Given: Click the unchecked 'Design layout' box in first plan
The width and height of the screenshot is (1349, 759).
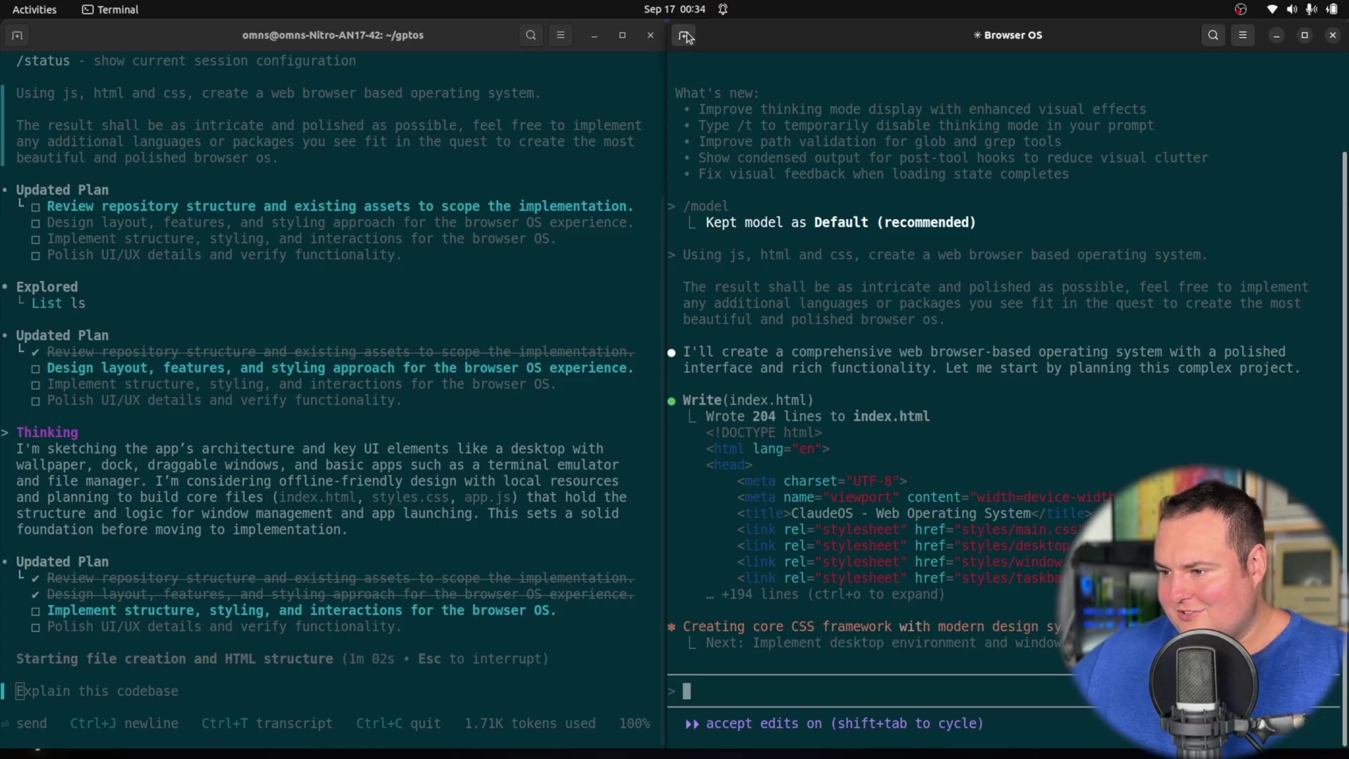Looking at the screenshot, I should [x=35, y=223].
